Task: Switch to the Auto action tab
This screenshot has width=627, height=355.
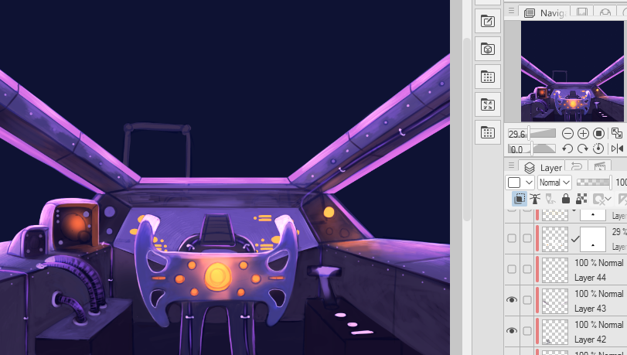Action: tap(600, 166)
